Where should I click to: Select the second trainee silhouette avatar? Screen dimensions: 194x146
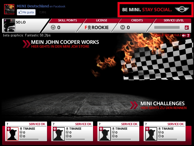(x=59, y=134)
